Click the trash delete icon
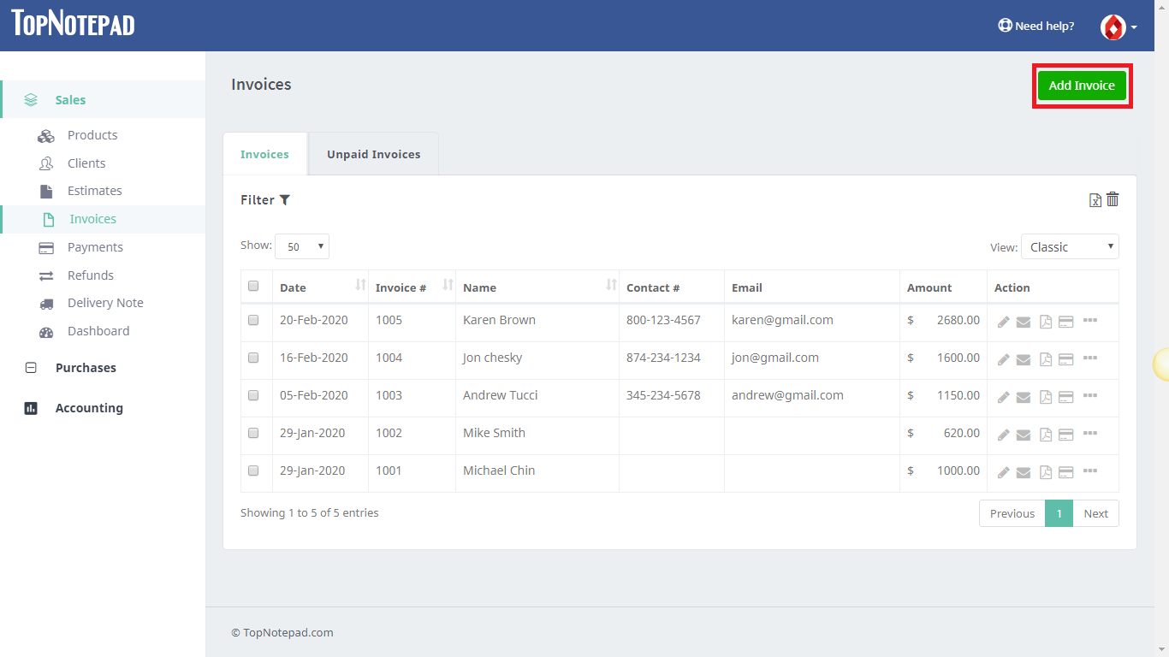Viewport: 1169px width, 657px height. point(1113,199)
